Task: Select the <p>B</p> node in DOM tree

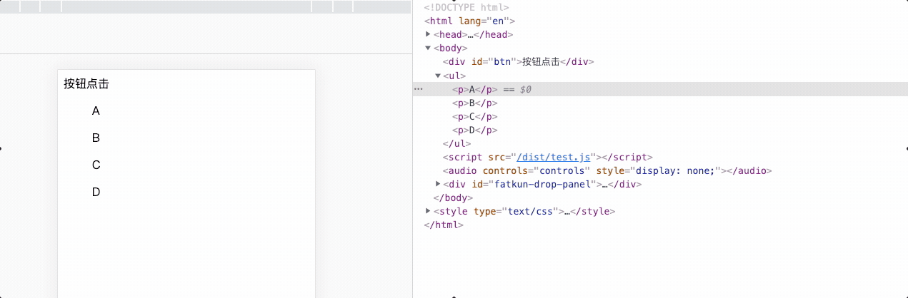Action: (474, 103)
